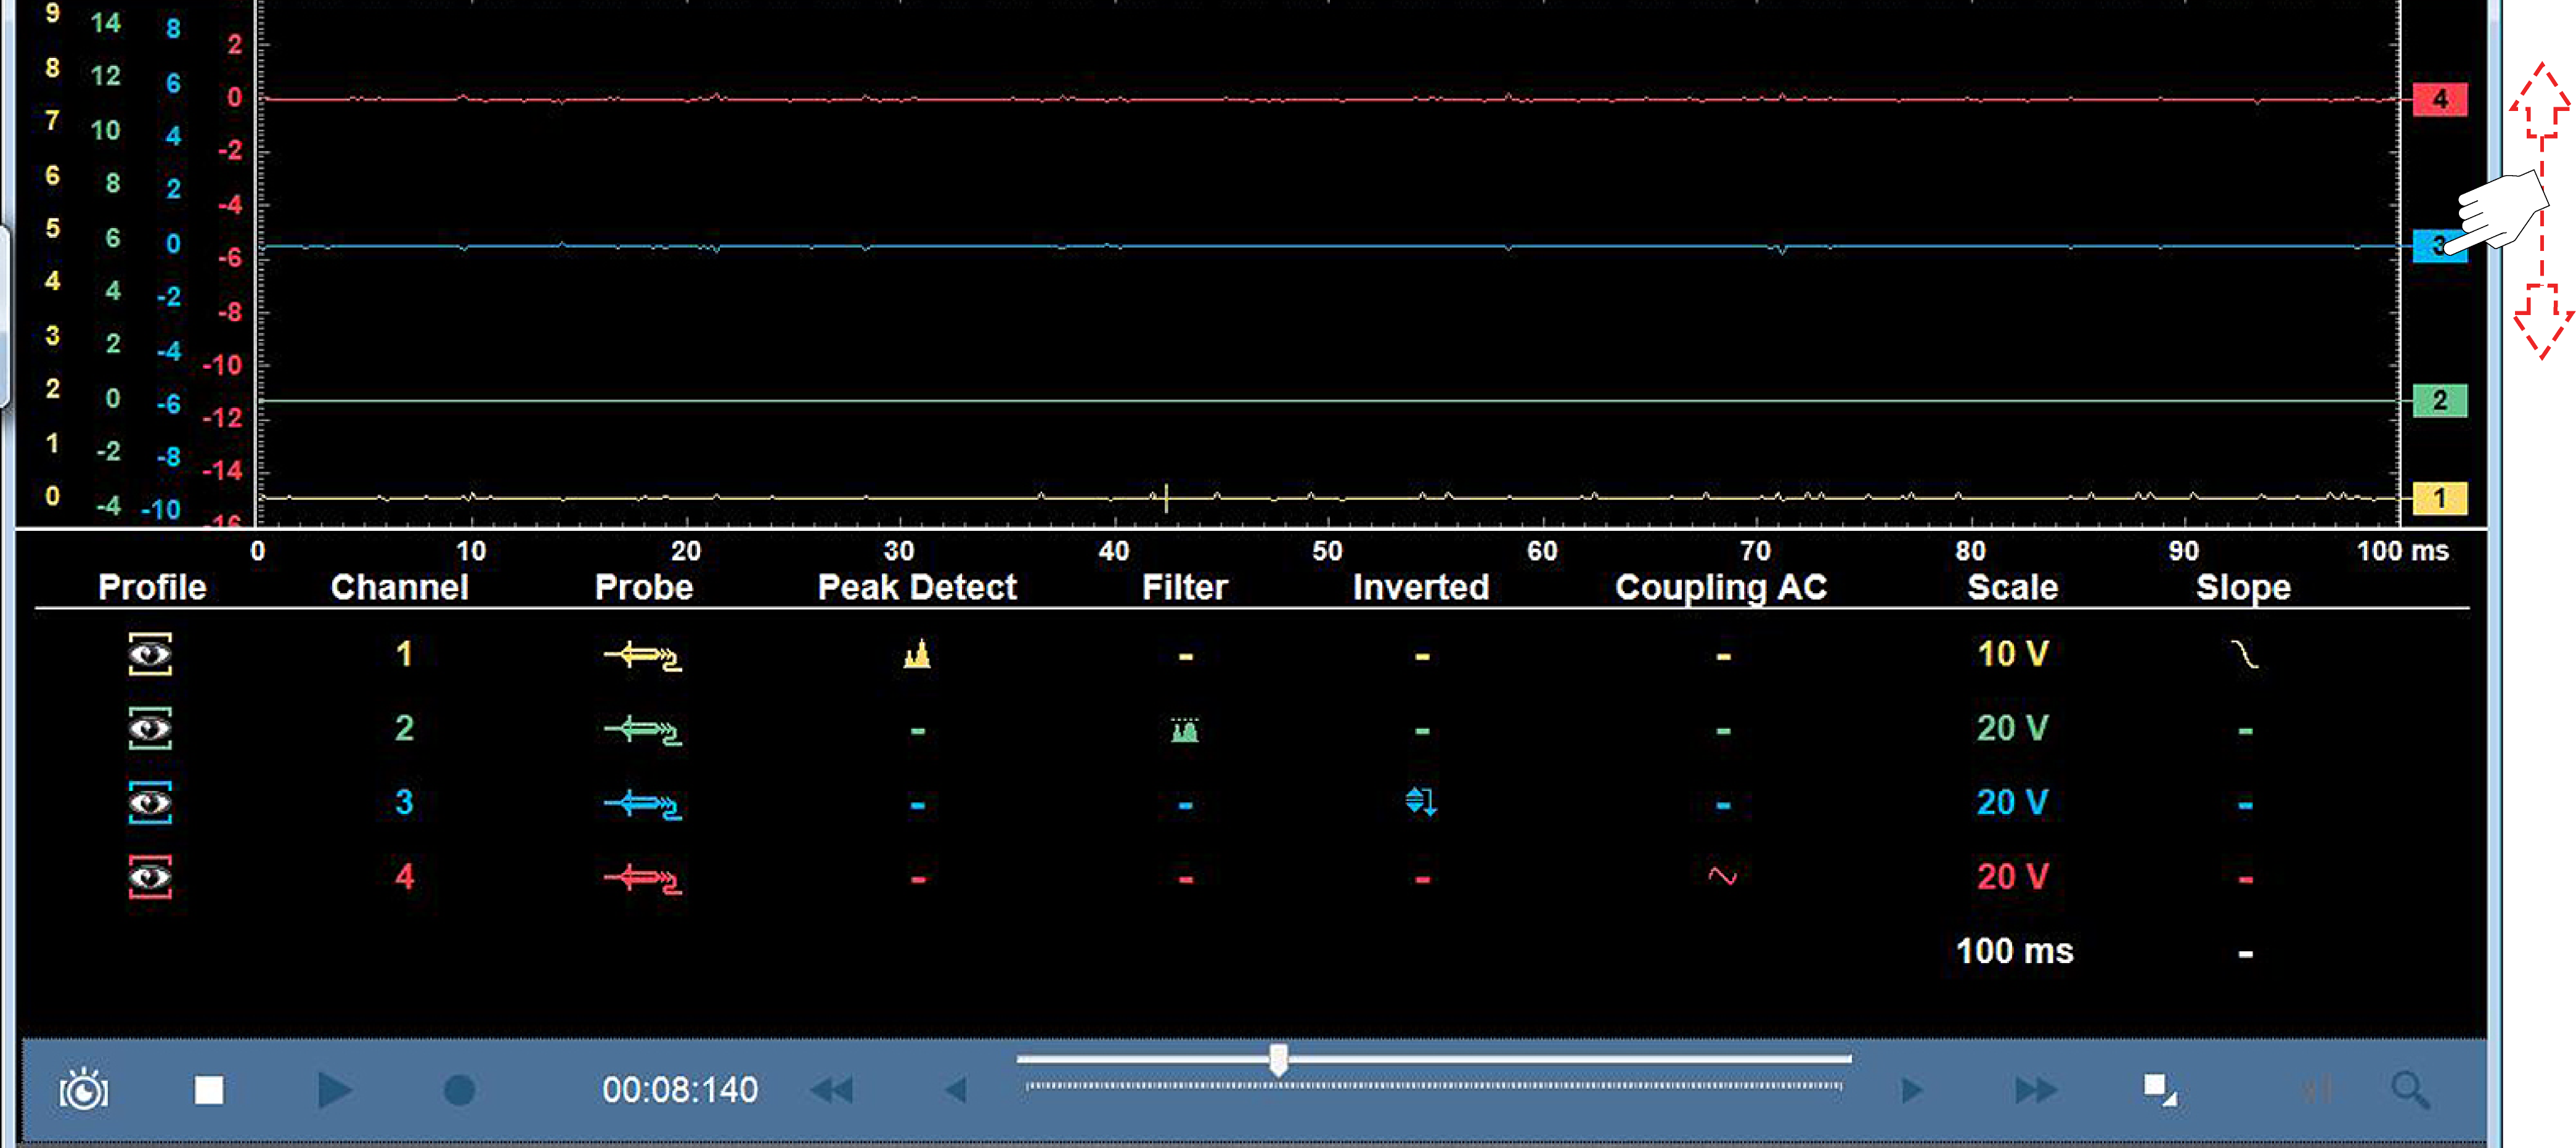Toggle channel 1 profile eye icon
The height and width of the screenshot is (1148, 2576).
coord(150,655)
